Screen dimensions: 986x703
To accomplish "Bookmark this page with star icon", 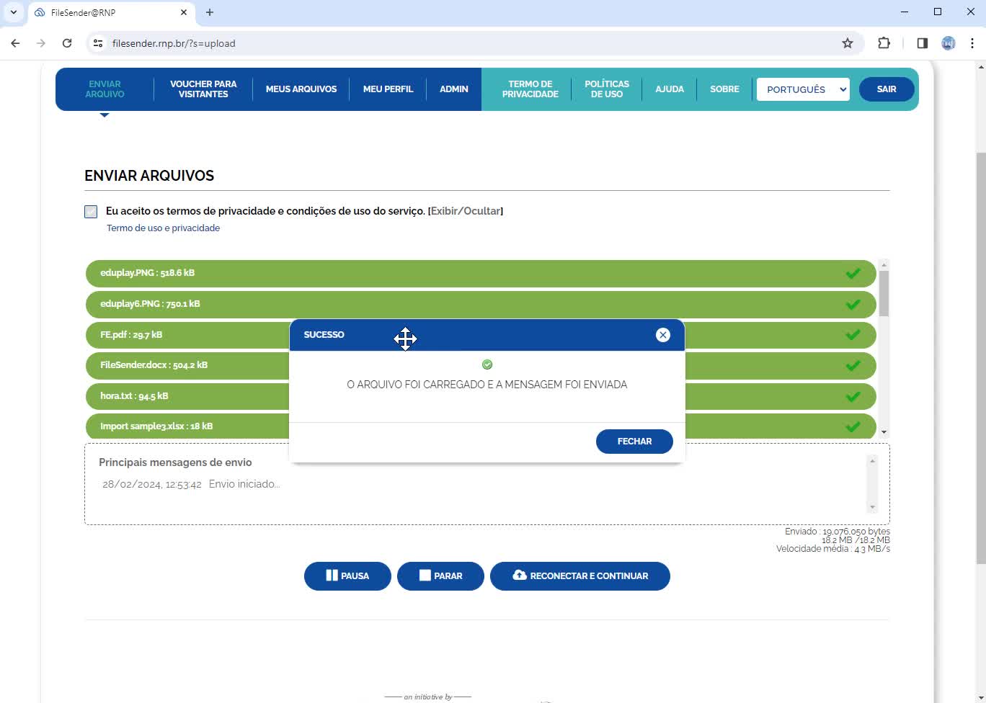I will coord(848,43).
